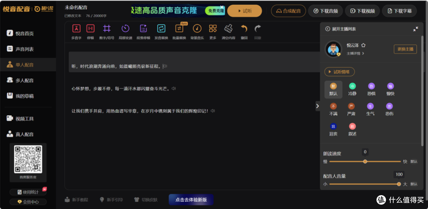Select the 悲伤 emotion
This screenshot has height=209, width=428.
tap(389, 110)
